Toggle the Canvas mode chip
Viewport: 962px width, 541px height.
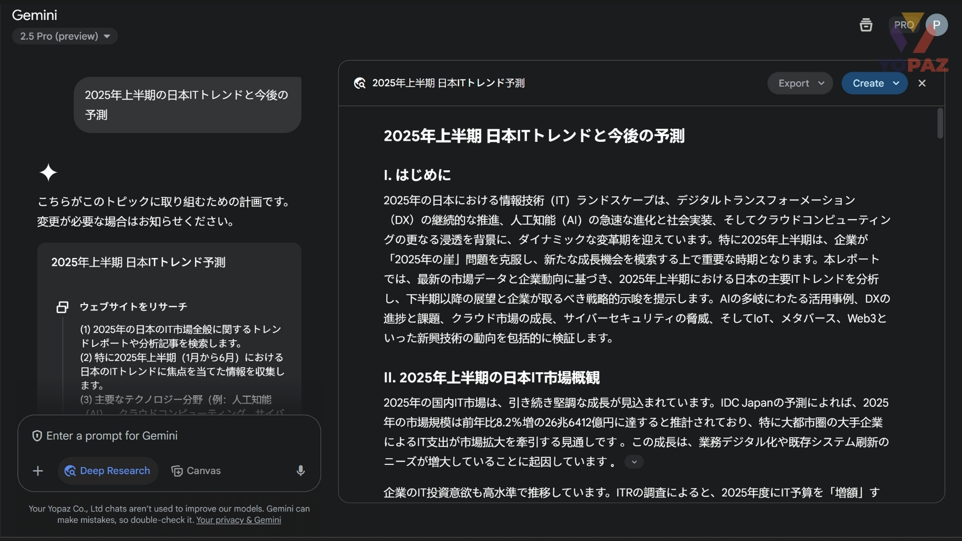196,471
